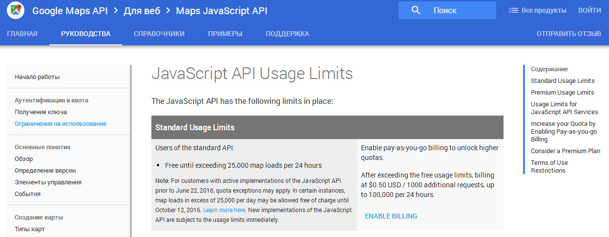Click the all products list icon

[x=513, y=10]
